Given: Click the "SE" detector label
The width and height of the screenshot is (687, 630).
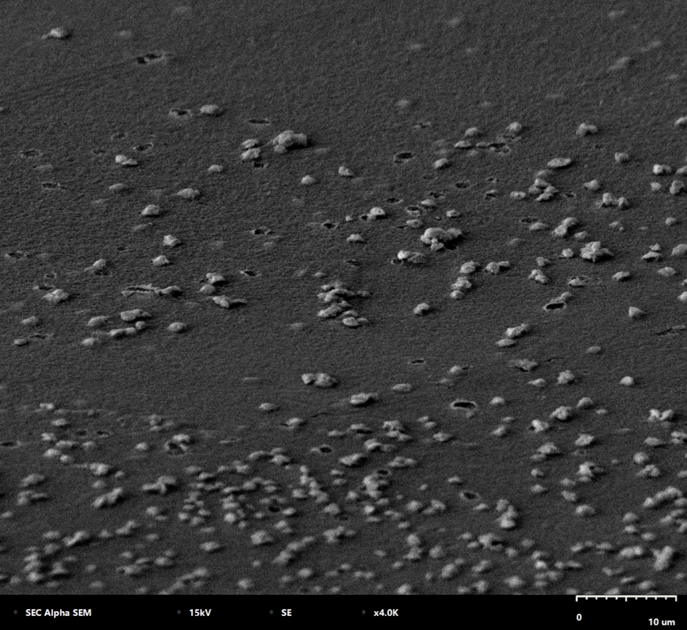Looking at the screenshot, I should click(286, 613).
